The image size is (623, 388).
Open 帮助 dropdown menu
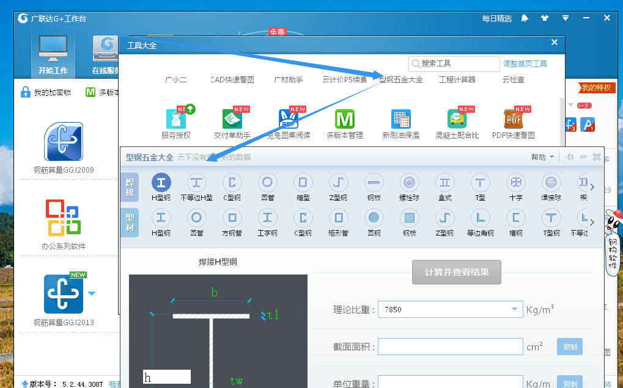[542, 157]
